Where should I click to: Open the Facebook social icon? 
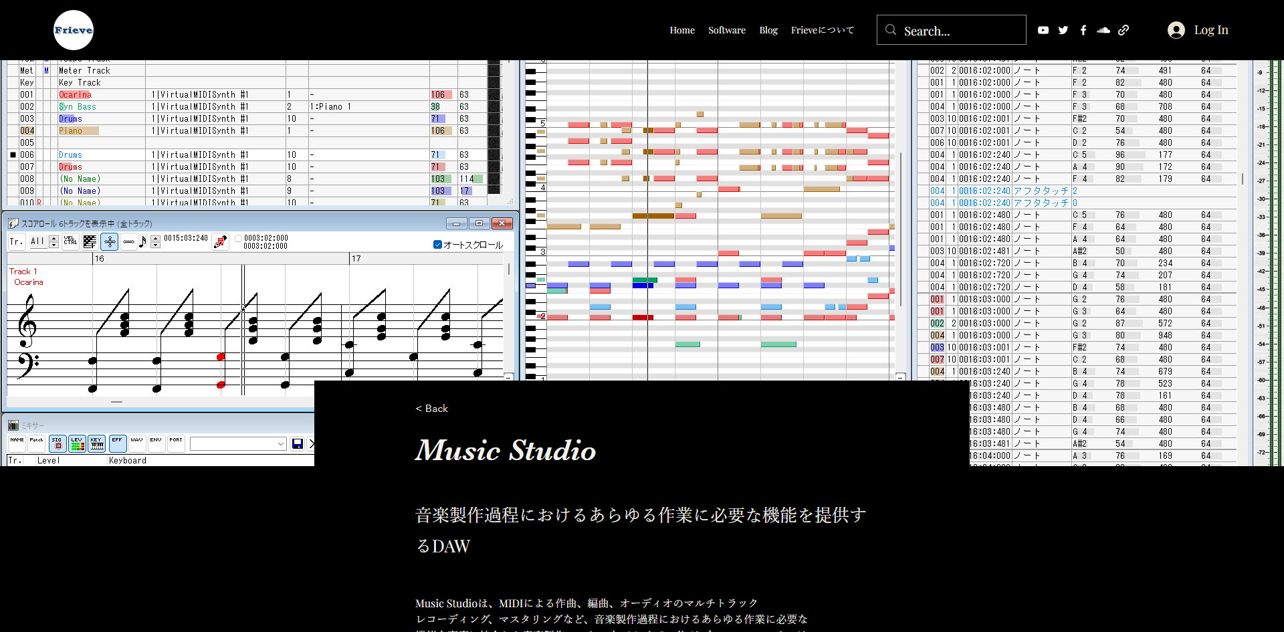pyautogui.click(x=1083, y=30)
